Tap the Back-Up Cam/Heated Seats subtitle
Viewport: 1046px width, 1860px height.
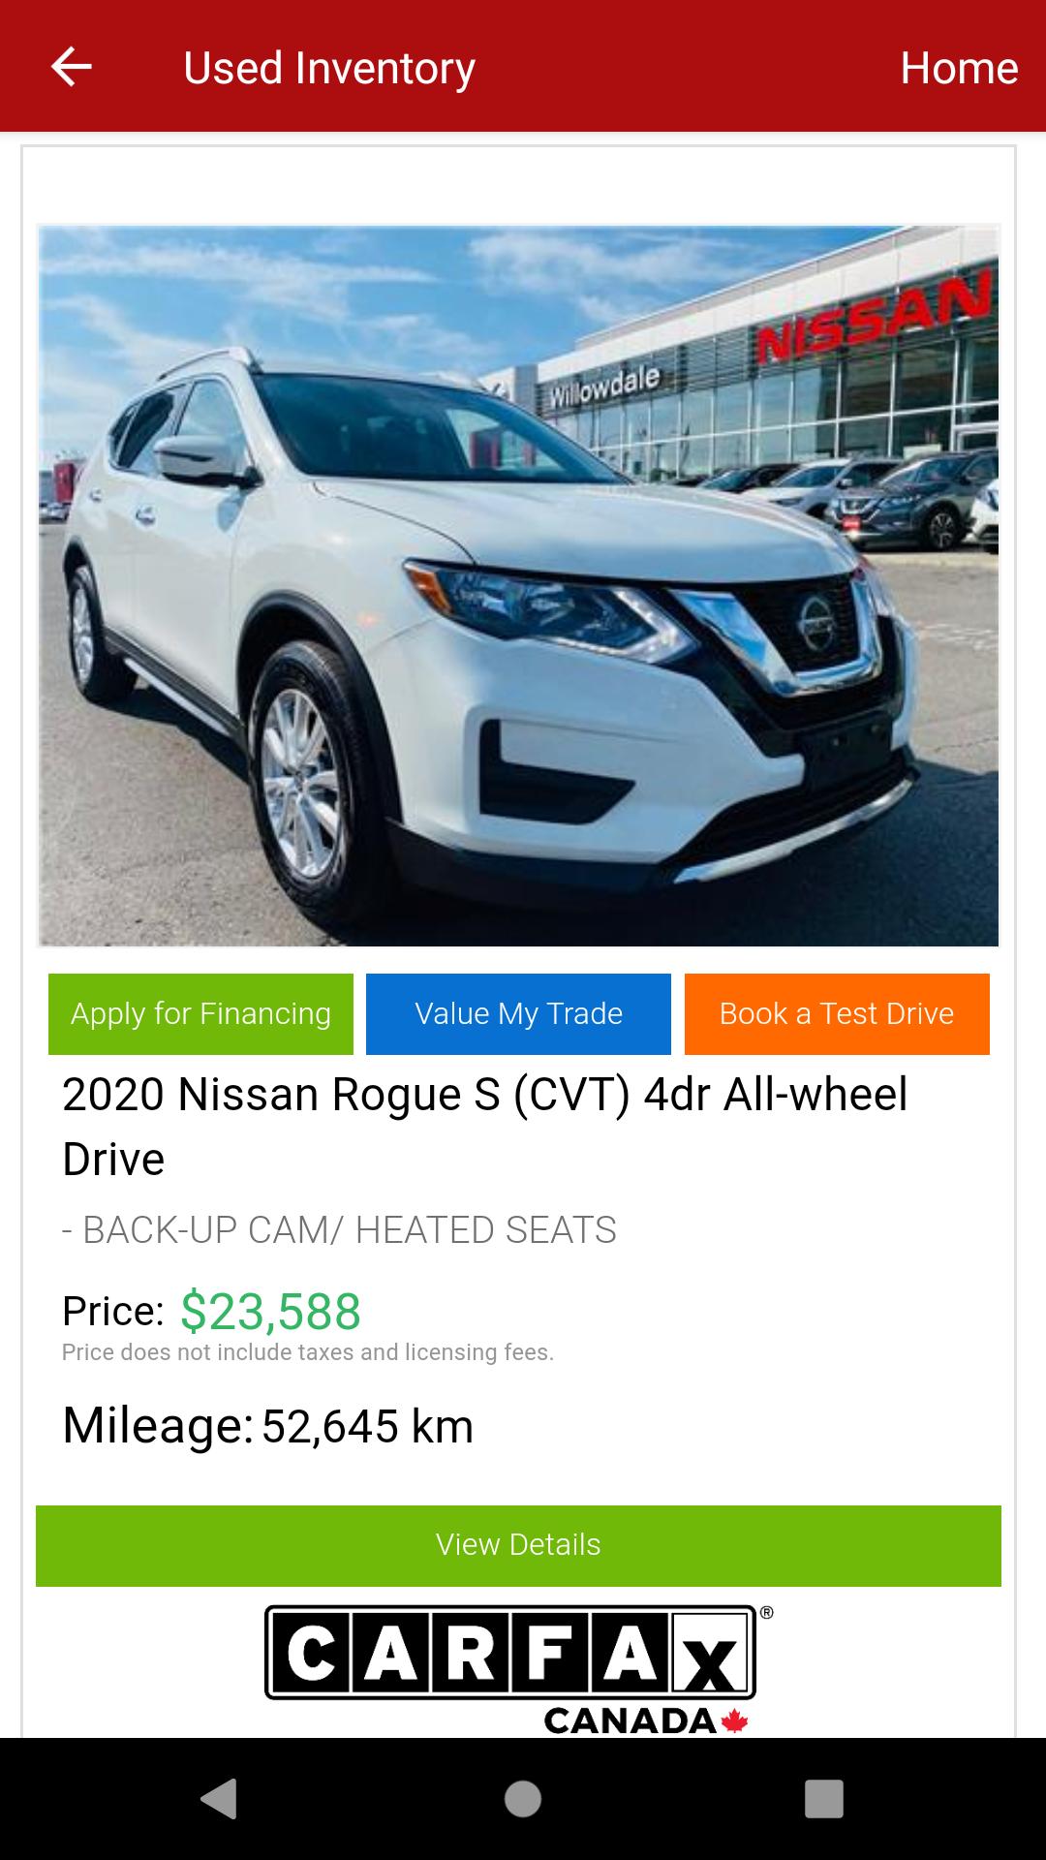pyautogui.click(x=339, y=1229)
